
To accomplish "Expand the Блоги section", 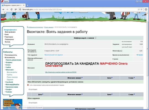I will coord(8,65).
